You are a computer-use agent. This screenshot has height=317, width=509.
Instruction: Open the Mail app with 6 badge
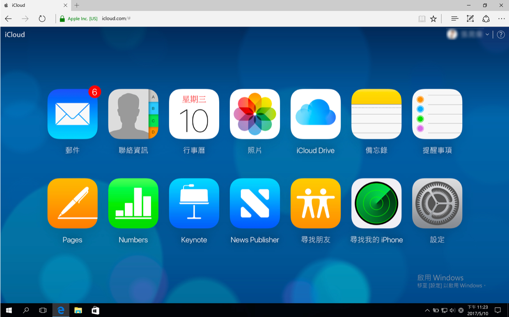click(x=73, y=114)
